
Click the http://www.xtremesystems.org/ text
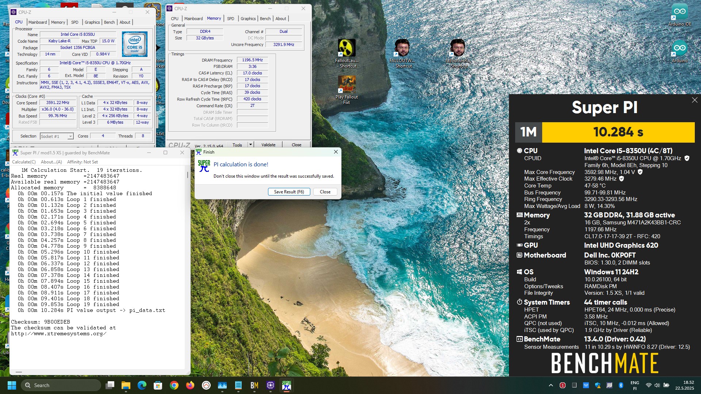[59, 334]
